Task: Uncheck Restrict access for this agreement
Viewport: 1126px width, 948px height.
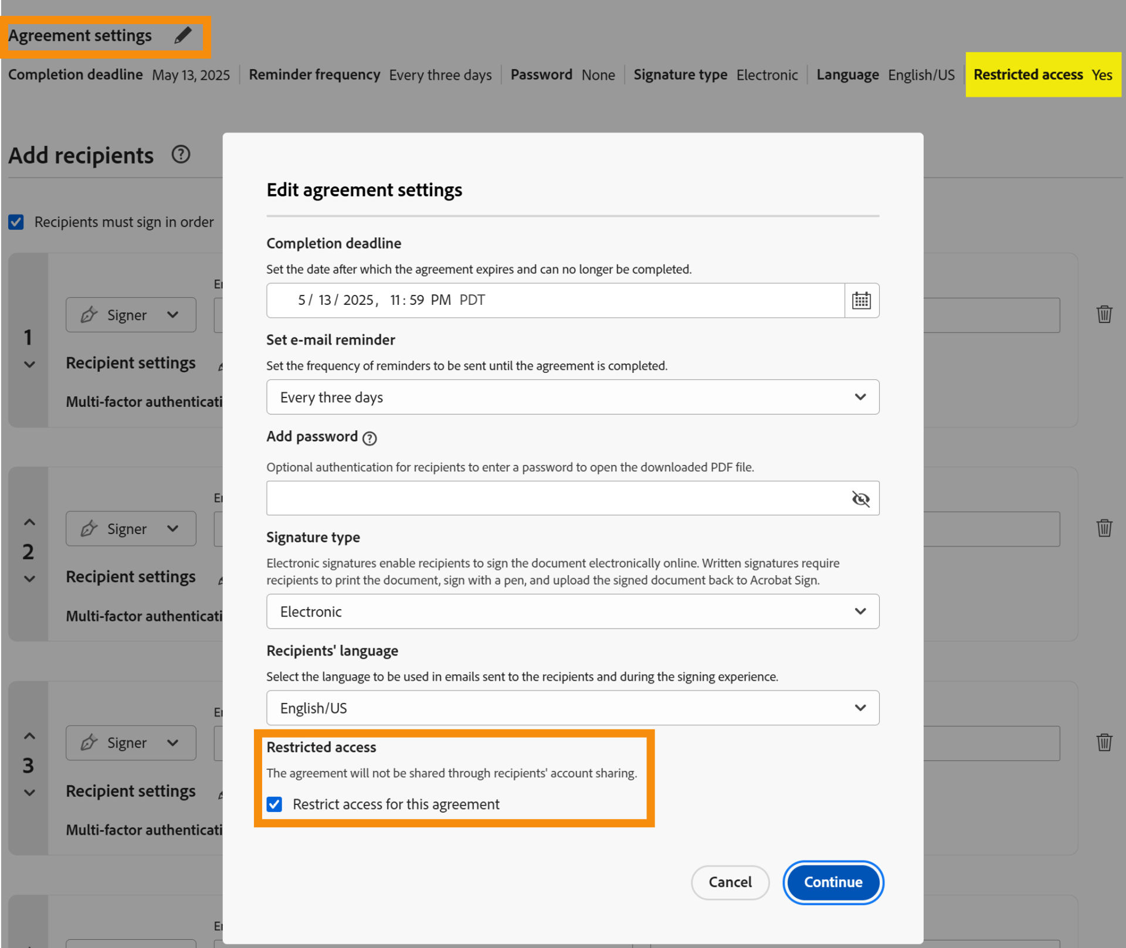Action: click(x=274, y=804)
